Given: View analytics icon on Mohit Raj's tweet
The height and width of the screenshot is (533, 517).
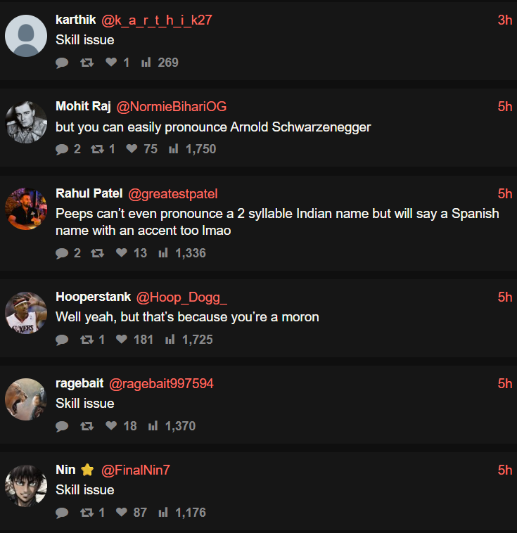Looking at the screenshot, I should [x=173, y=149].
